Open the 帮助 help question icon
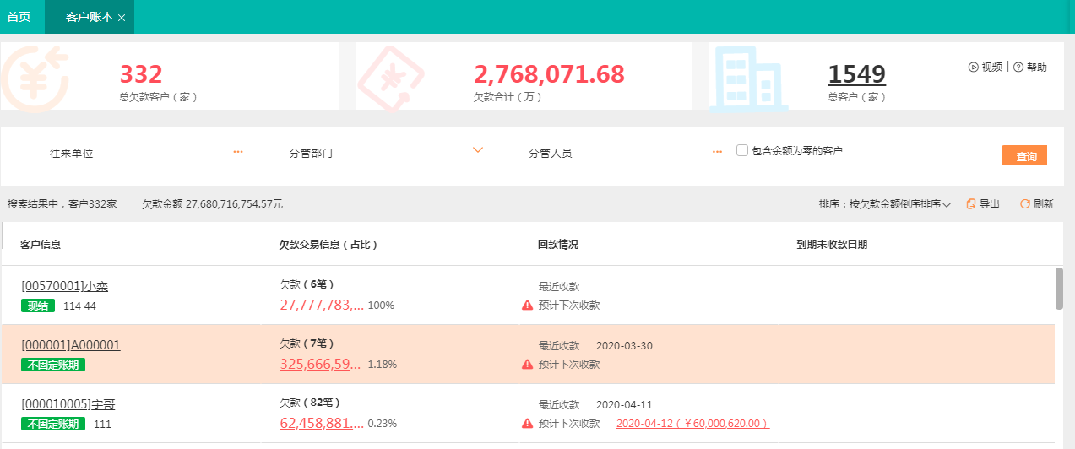This screenshot has height=449, width=1075. (x=1018, y=68)
